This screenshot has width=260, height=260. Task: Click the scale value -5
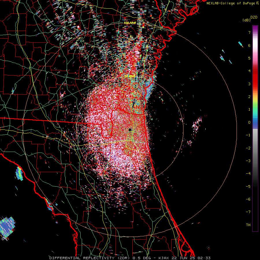click(x=248, y=187)
